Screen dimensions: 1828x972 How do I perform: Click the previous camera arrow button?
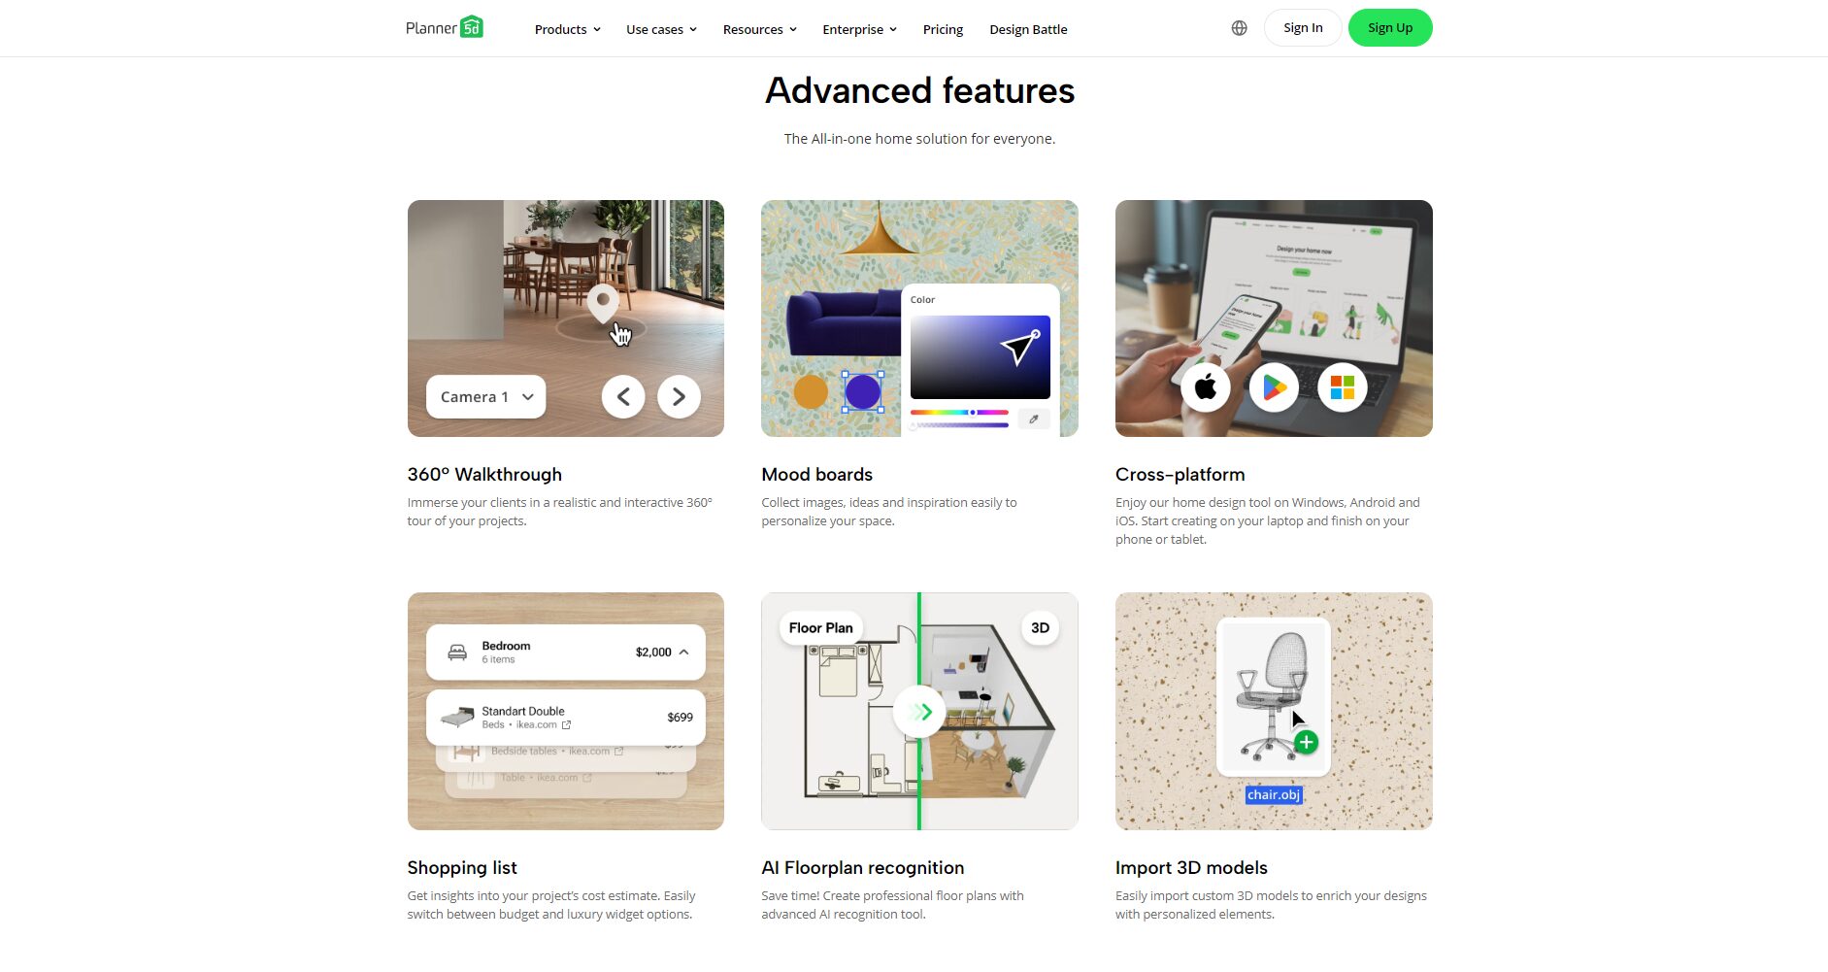point(623,396)
